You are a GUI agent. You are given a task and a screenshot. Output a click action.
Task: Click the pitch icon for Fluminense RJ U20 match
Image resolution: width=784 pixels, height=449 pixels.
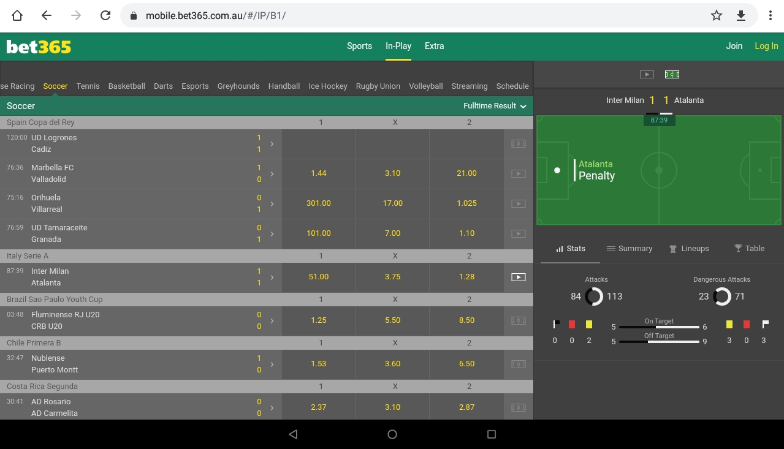pyautogui.click(x=519, y=321)
